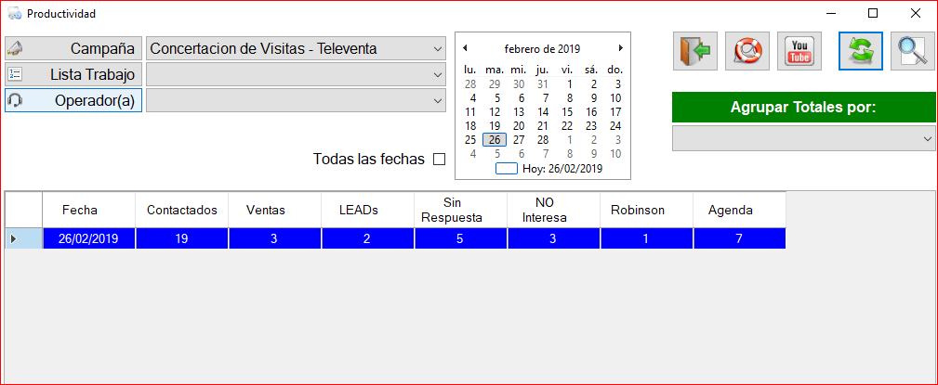Go to next month in calendar
The height and width of the screenshot is (385, 938).
point(621,48)
